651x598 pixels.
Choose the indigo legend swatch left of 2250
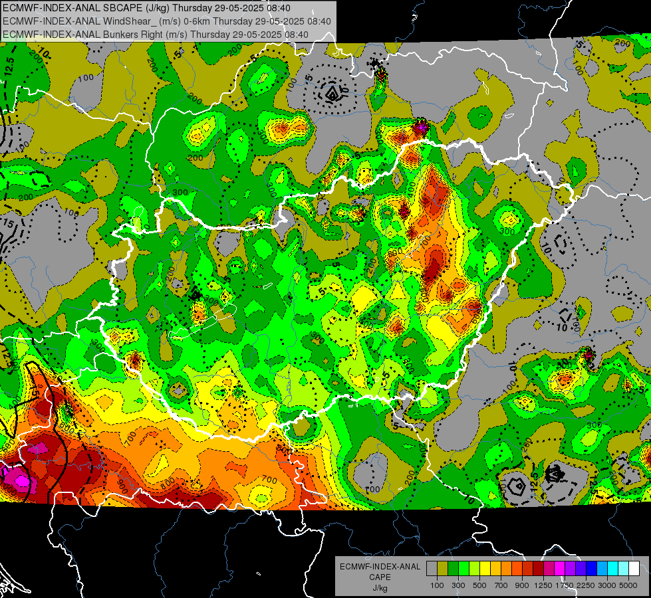[581, 568]
